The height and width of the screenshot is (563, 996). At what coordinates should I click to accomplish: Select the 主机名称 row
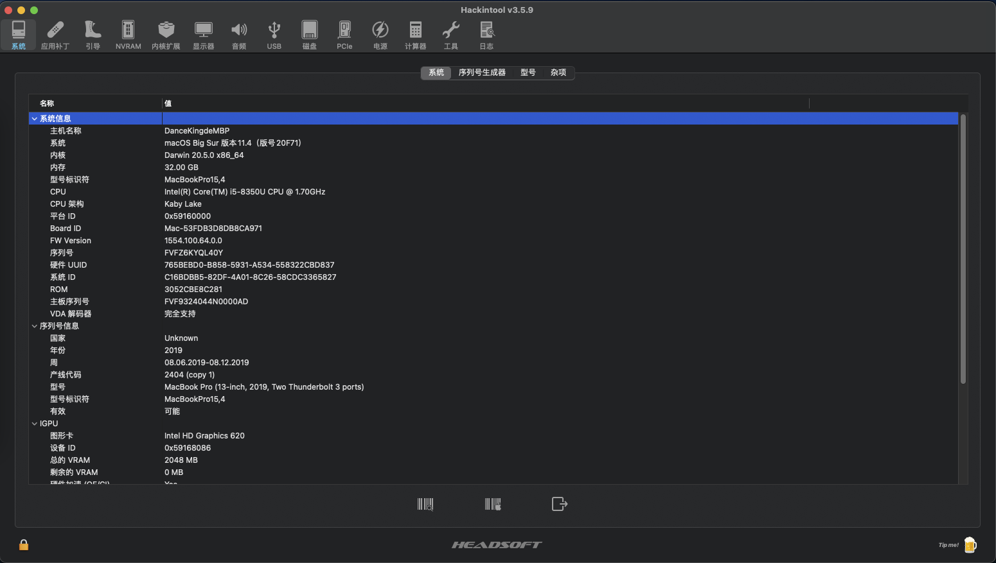[494, 131]
